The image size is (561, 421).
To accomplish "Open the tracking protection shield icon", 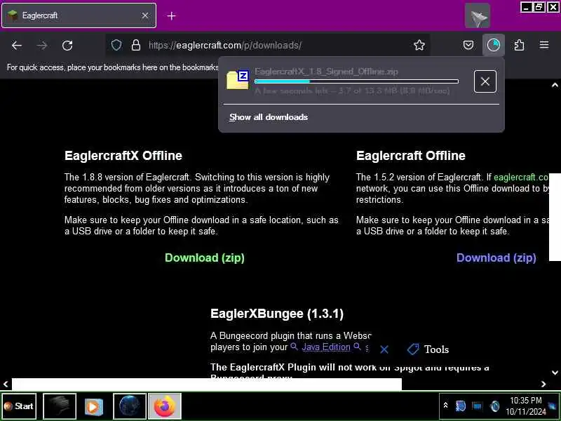I will click(116, 45).
